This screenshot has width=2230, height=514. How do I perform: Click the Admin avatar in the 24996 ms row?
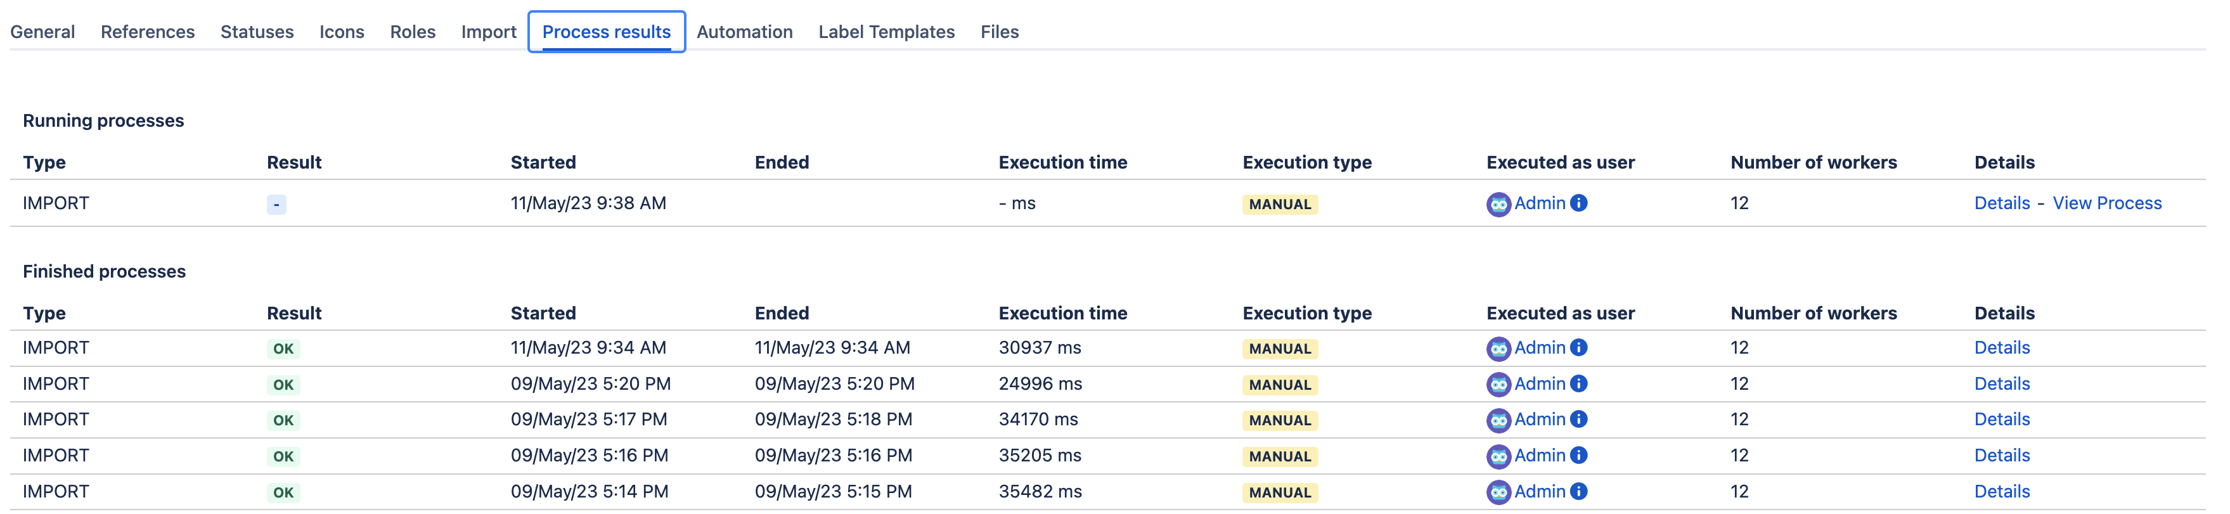(1498, 385)
